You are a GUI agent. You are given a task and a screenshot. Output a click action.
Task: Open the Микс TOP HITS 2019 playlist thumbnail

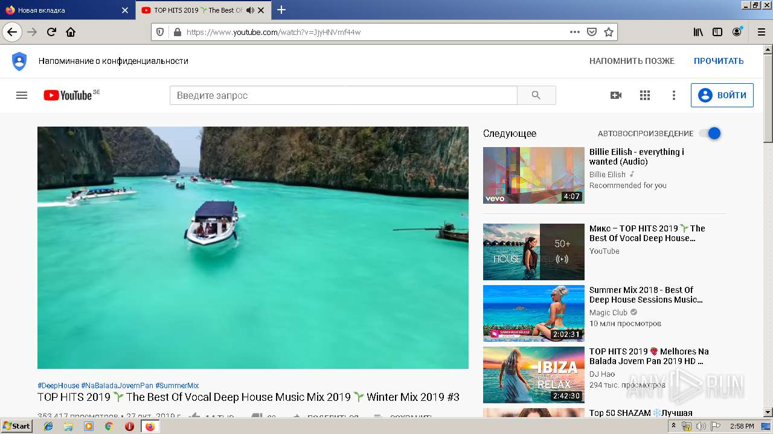534,252
